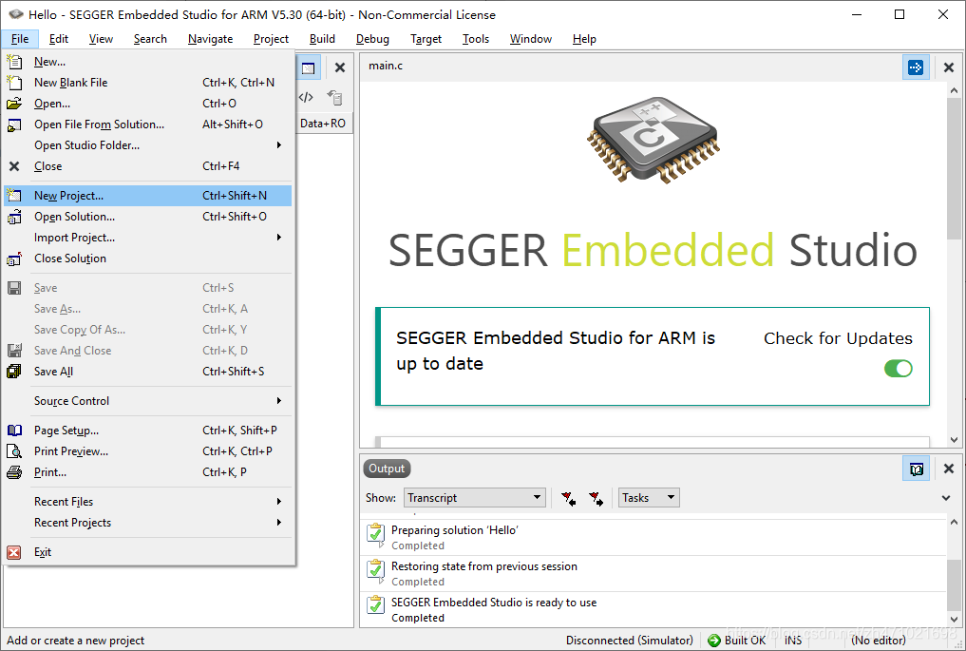Click the document properties icon in project panel

pyautogui.click(x=334, y=97)
